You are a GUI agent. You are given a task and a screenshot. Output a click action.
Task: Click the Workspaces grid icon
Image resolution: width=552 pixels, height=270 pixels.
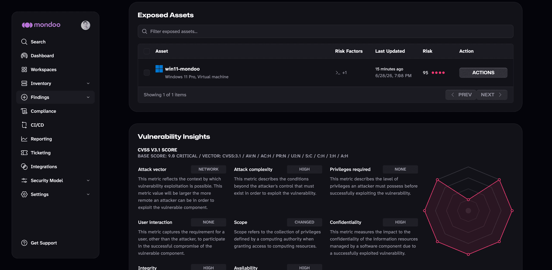[24, 70]
